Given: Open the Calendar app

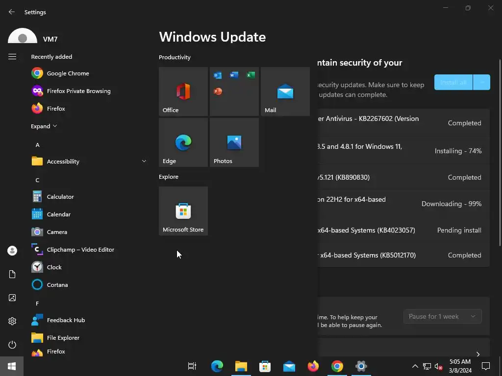Looking at the screenshot, I should tap(89, 214).
